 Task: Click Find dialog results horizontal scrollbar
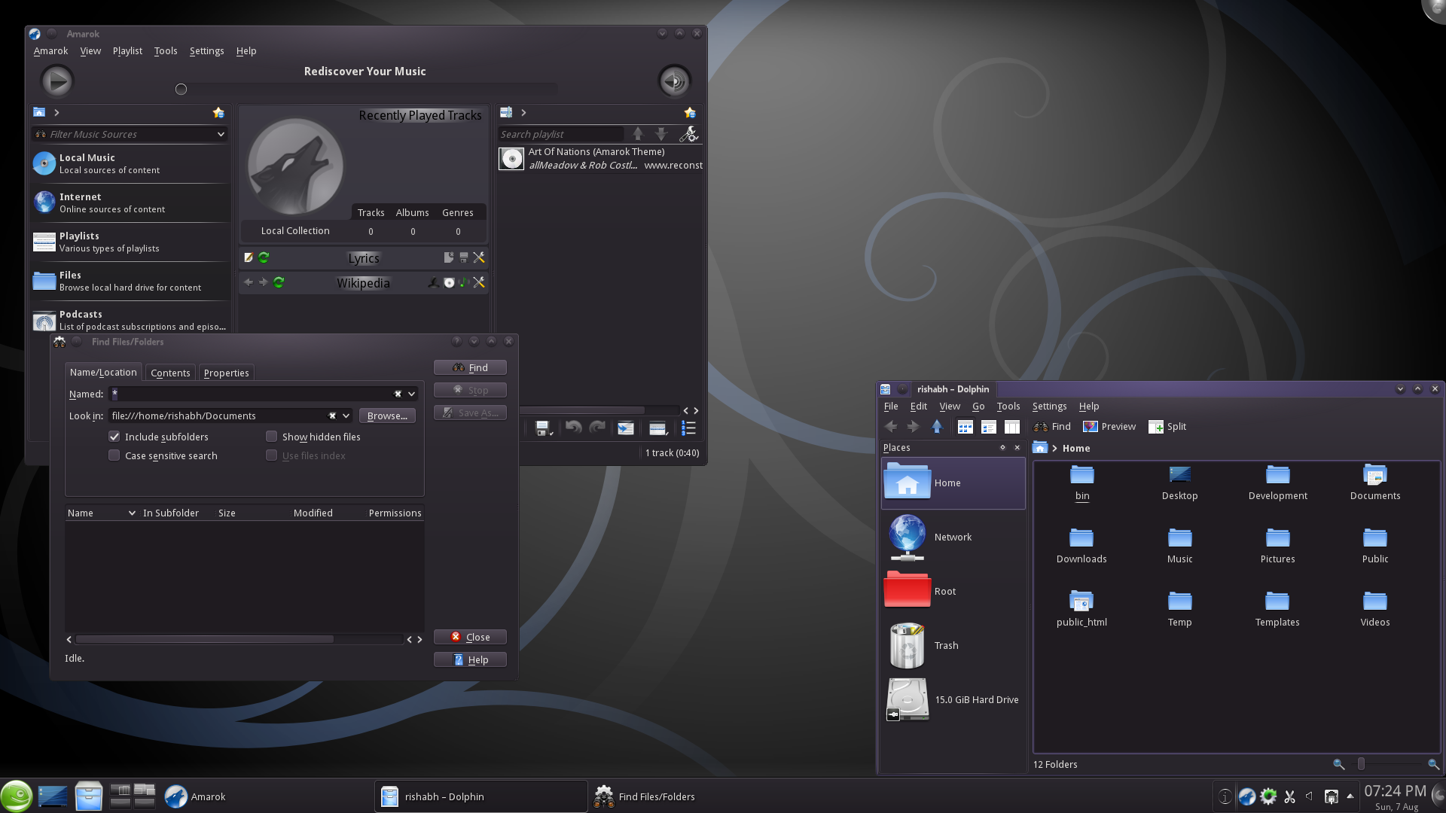tap(204, 640)
